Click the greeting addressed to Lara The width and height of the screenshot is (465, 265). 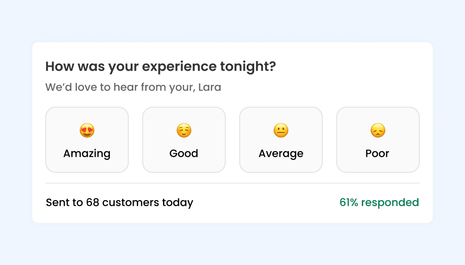coord(133,87)
